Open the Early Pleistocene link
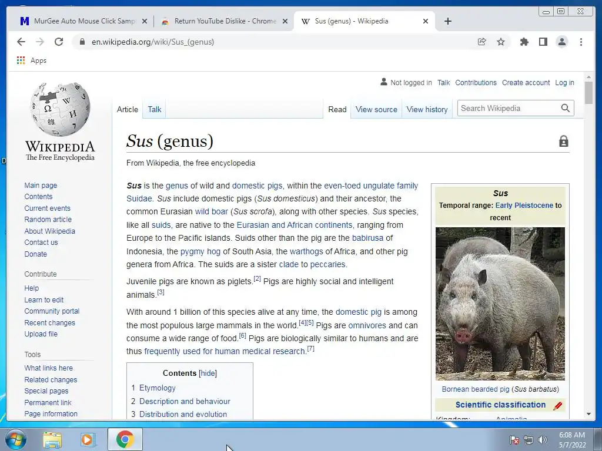This screenshot has width=602, height=451. (x=524, y=205)
